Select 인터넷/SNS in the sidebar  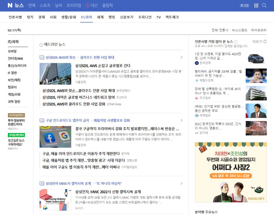pyautogui.click(x=16, y=58)
